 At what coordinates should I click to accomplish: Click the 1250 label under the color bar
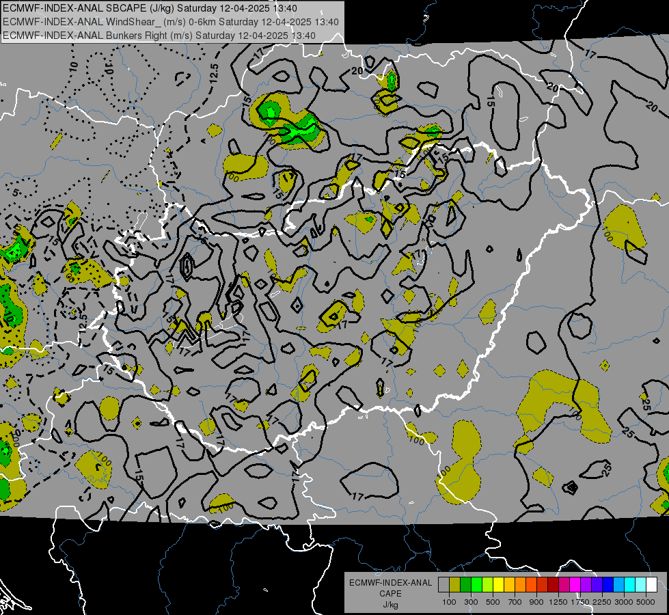tap(558, 602)
